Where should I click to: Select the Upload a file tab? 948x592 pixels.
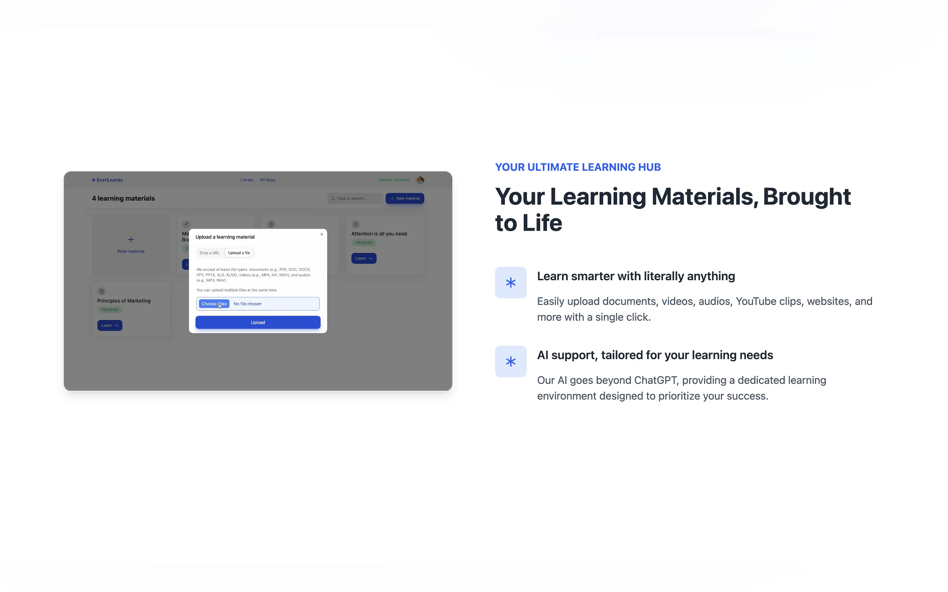tap(239, 253)
